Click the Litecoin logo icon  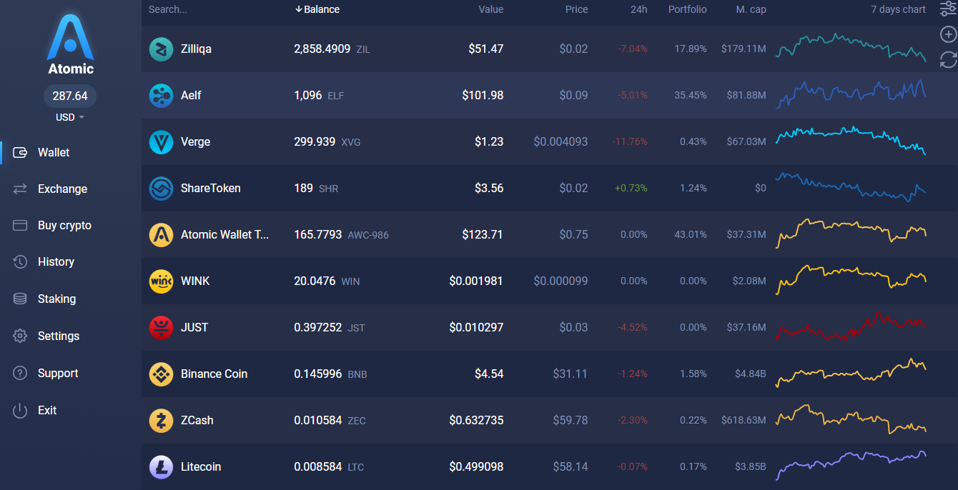(161, 467)
